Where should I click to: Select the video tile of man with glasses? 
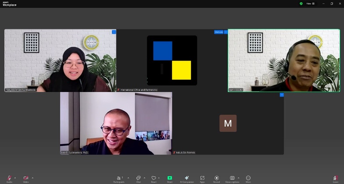(x=116, y=124)
